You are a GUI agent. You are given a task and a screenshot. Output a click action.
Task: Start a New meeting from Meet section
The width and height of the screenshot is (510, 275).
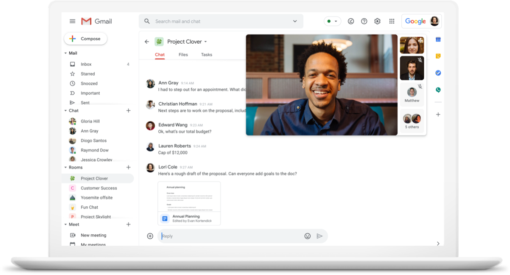click(93, 235)
